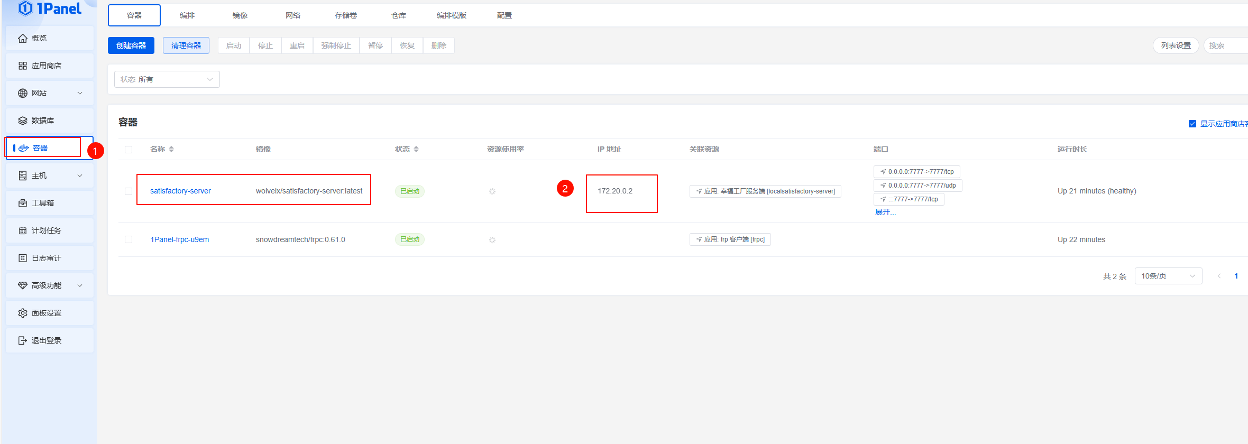The height and width of the screenshot is (444, 1248).
Task: Click the 启动 button
Action: coord(234,45)
